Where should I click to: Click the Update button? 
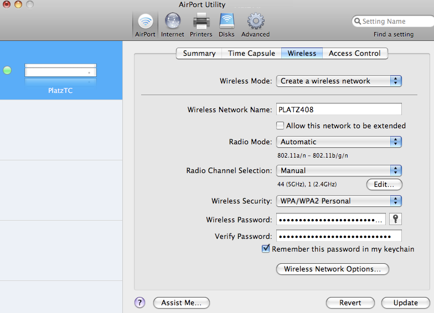click(405, 303)
